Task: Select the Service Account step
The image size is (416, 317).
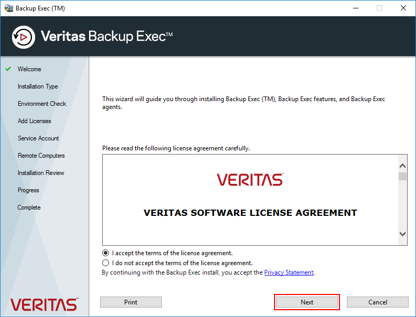Action: click(x=38, y=138)
